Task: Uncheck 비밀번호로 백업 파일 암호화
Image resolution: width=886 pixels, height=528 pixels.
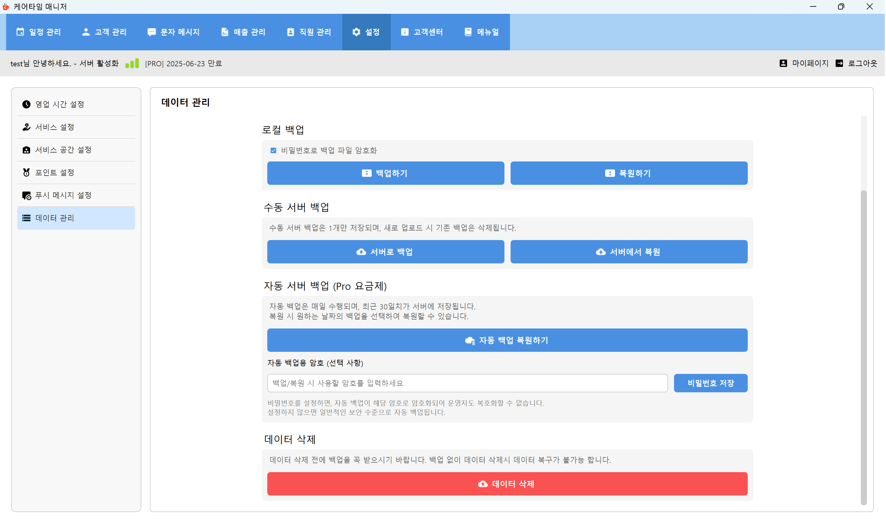Action: pyautogui.click(x=273, y=150)
